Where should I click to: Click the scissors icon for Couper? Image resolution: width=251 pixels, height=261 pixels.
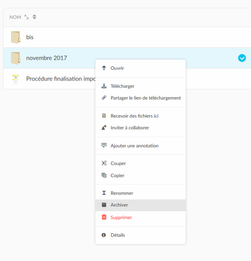click(x=104, y=163)
